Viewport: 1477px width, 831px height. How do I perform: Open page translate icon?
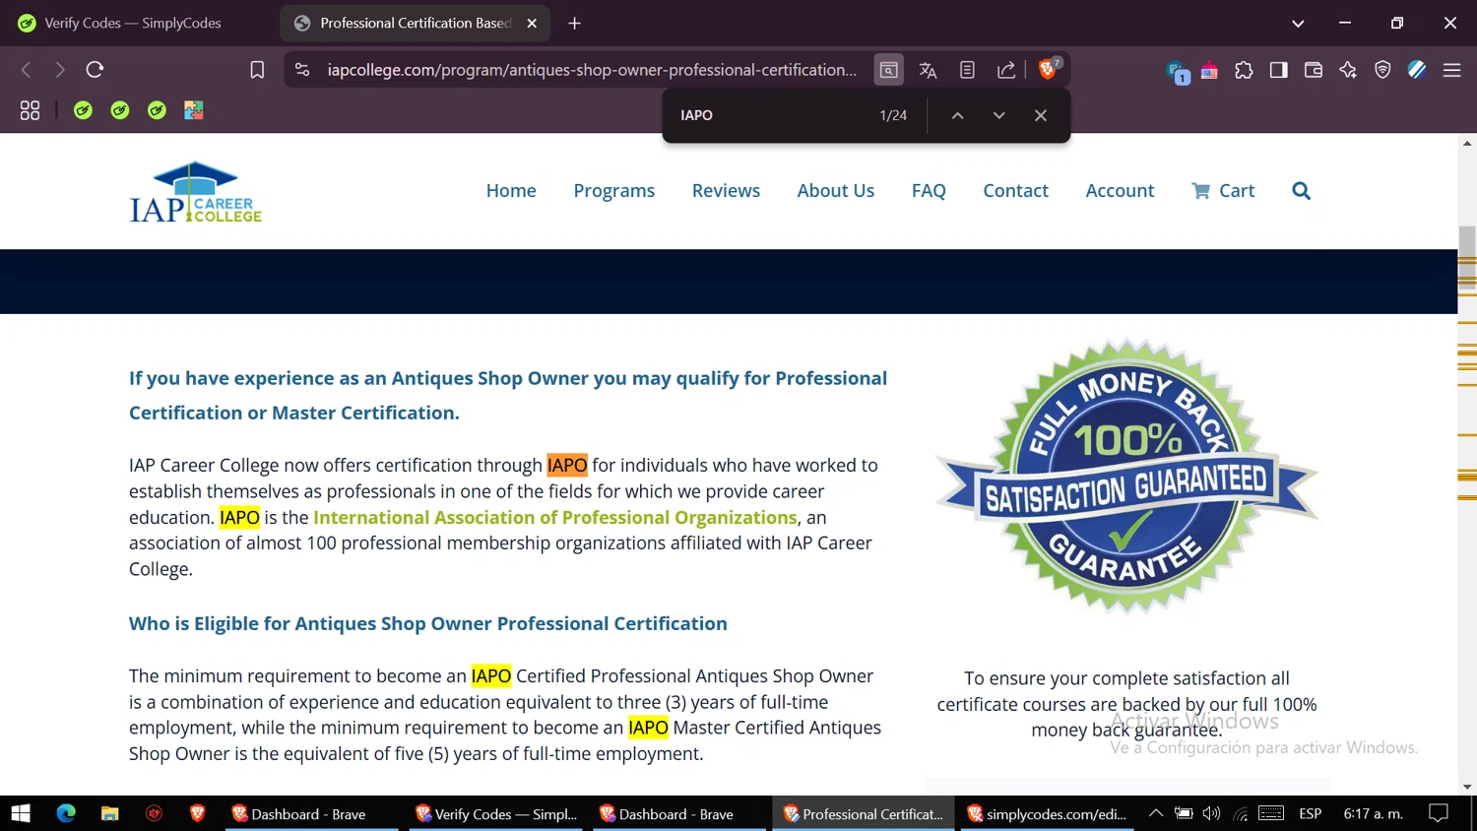[x=928, y=70]
